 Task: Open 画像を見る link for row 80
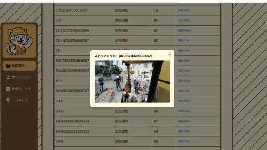click(x=184, y=20)
